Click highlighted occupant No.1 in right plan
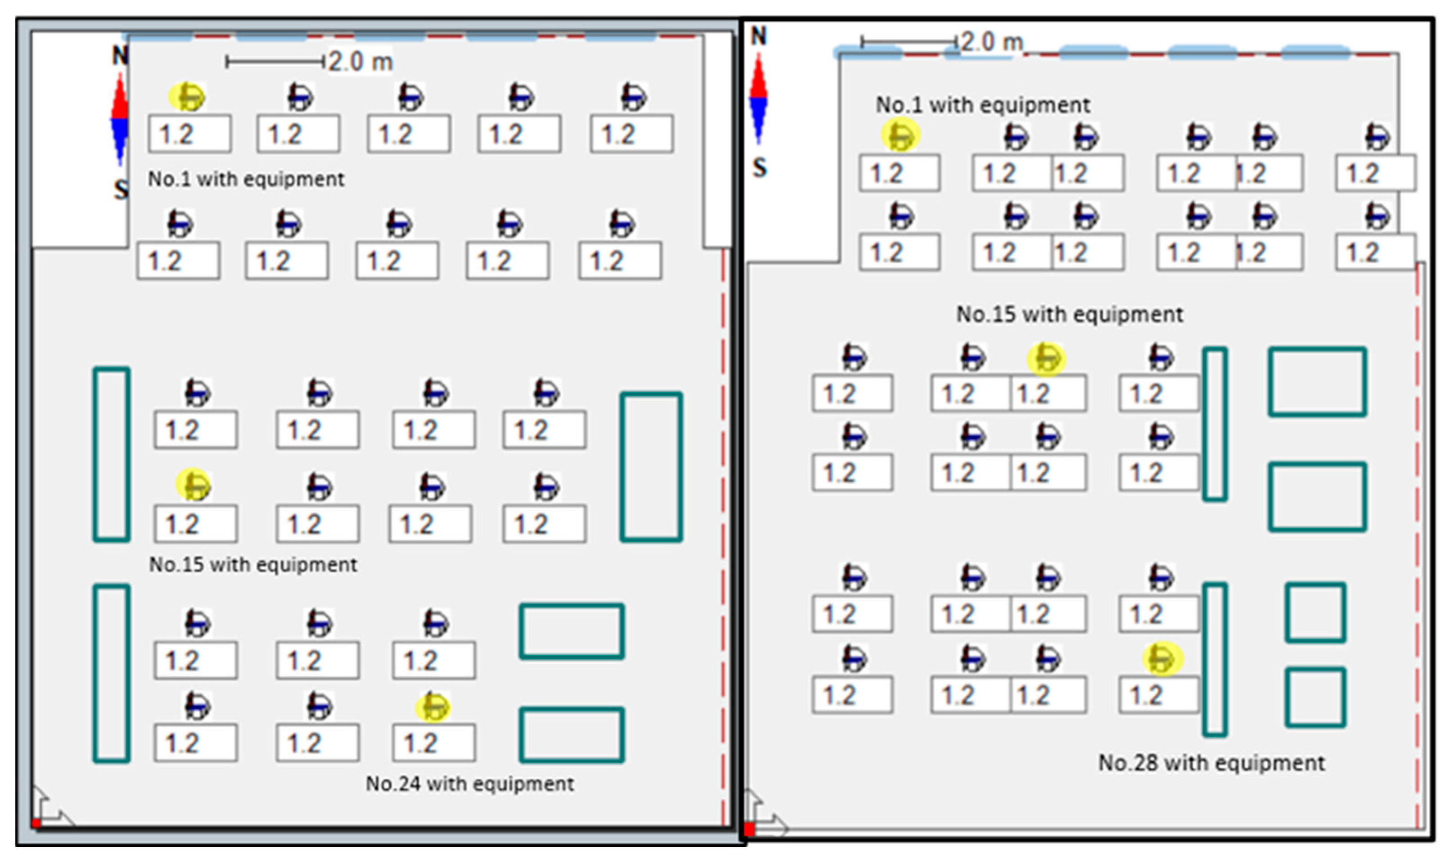1454x861 pixels. tap(900, 135)
